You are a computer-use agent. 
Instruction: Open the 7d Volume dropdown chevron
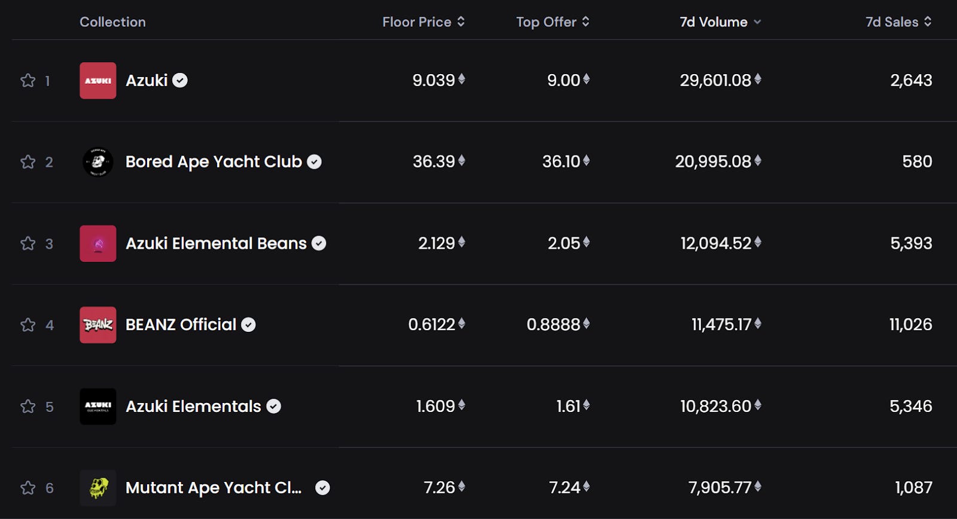pyautogui.click(x=757, y=22)
